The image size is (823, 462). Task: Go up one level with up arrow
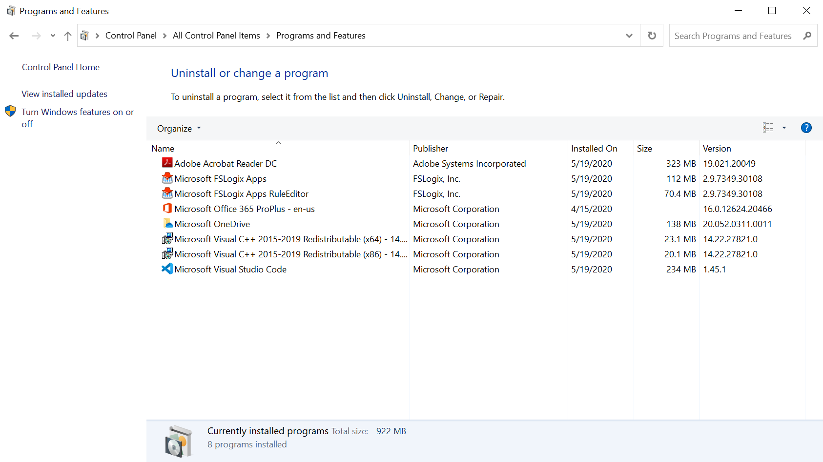(x=68, y=36)
